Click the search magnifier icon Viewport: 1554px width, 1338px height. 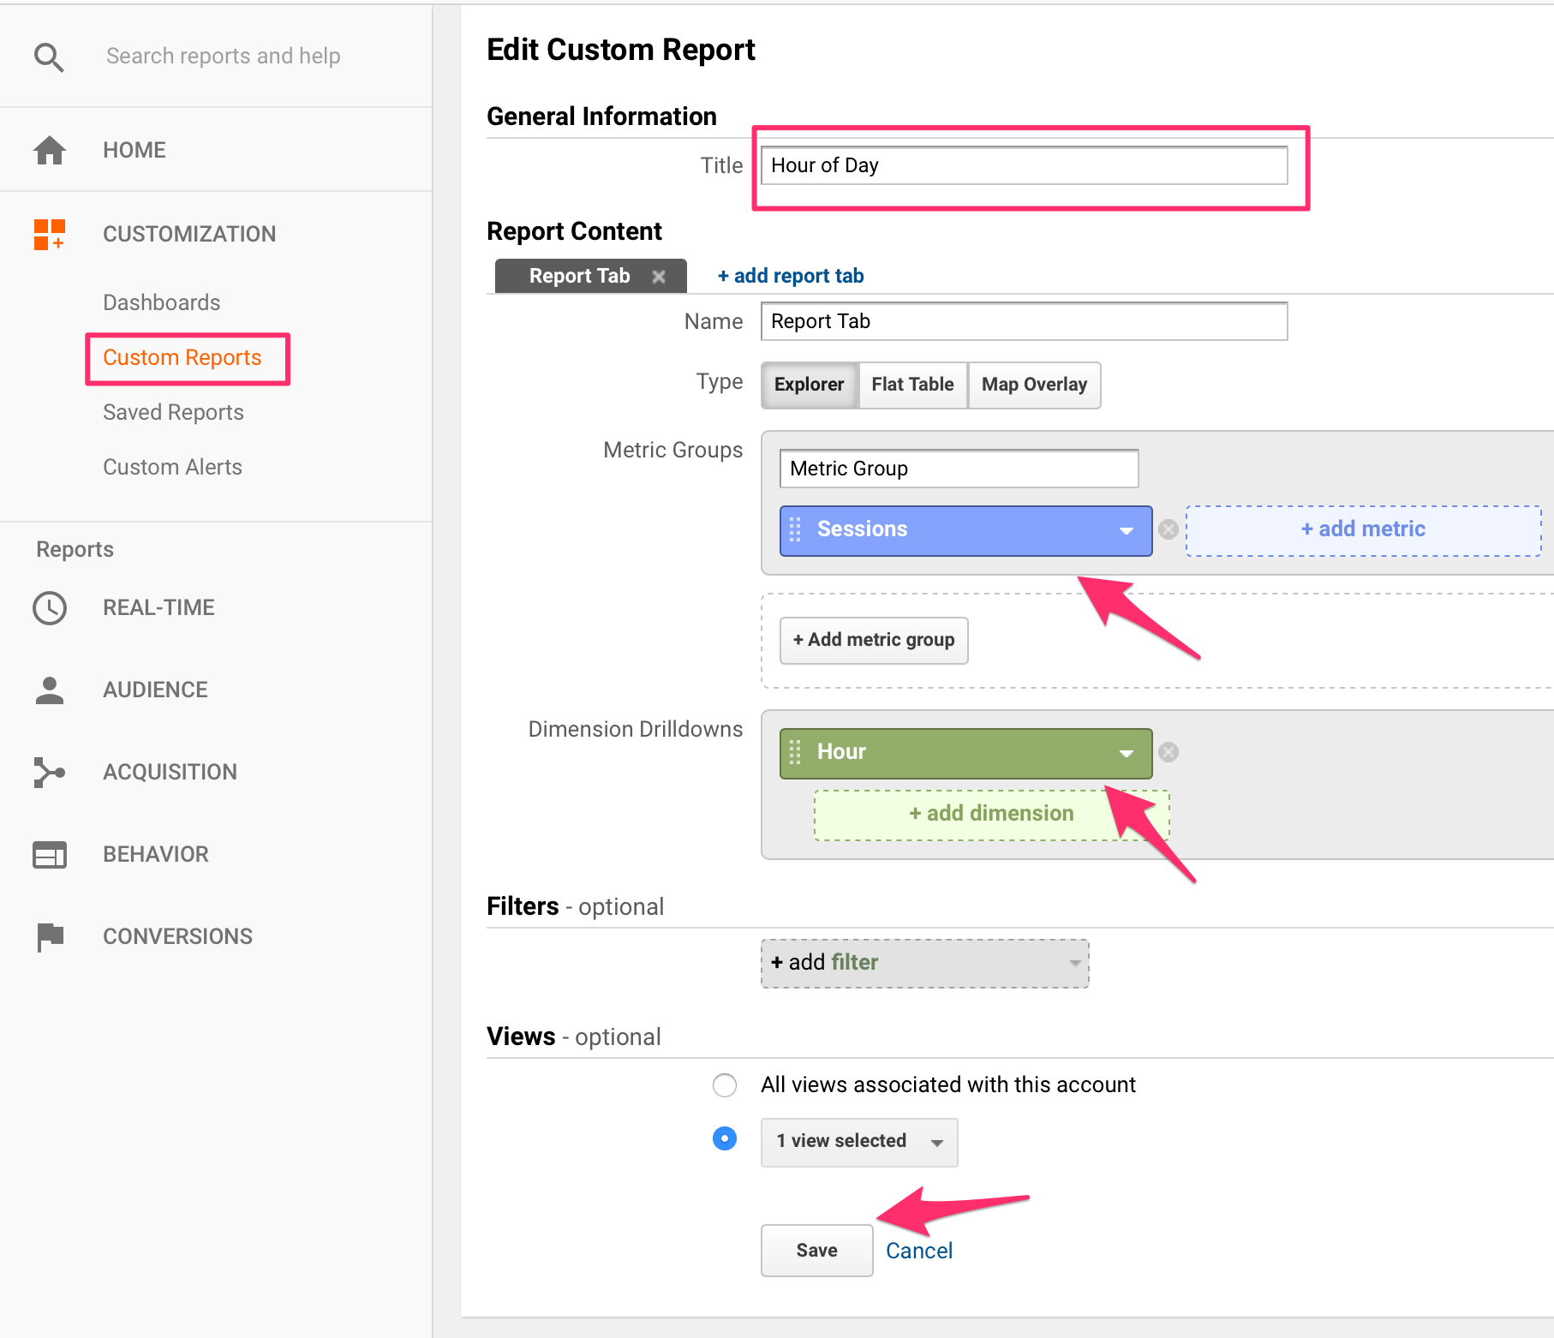pos(49,57)
